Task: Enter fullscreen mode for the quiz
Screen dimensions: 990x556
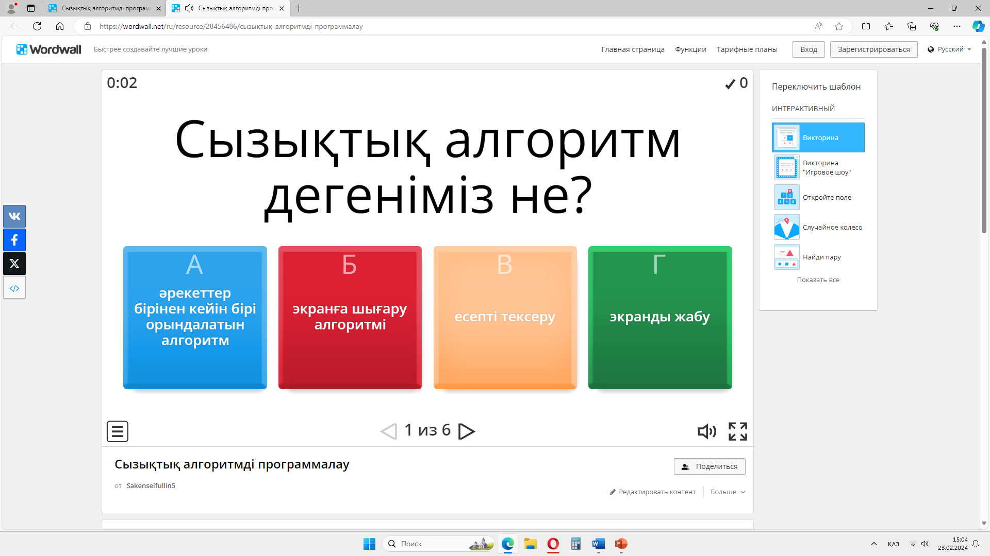Action: tap(737, 431)
